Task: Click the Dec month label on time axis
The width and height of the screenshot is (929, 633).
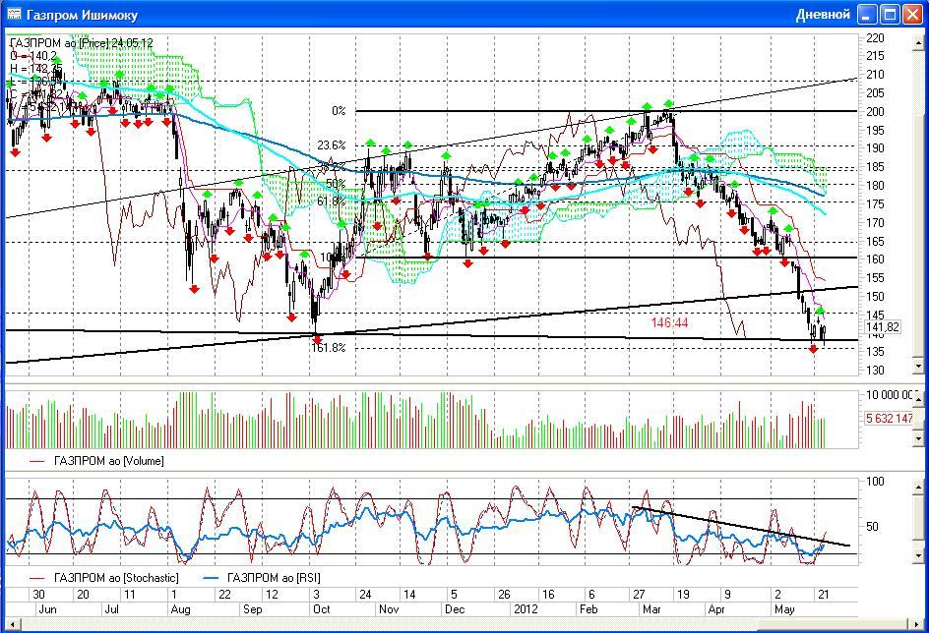Action: 455,608
